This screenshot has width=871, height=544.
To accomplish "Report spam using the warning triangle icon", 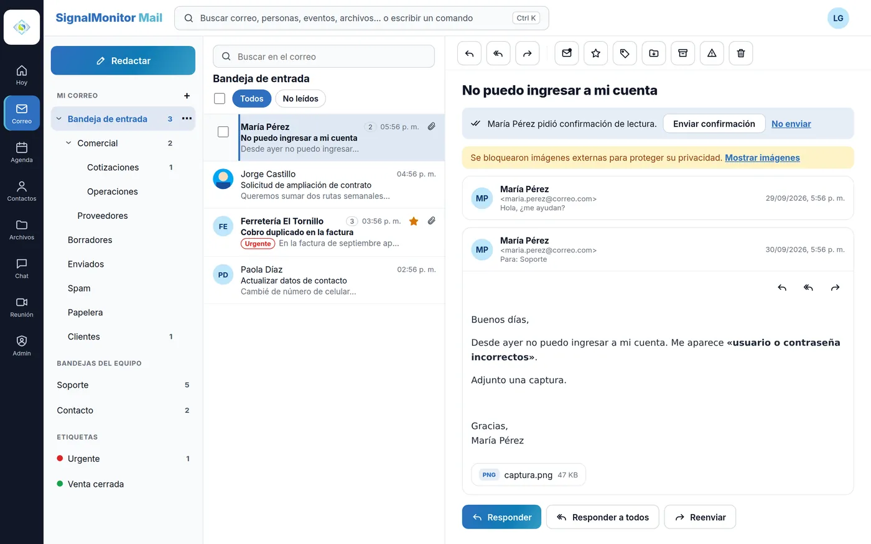I will point(712,53).
